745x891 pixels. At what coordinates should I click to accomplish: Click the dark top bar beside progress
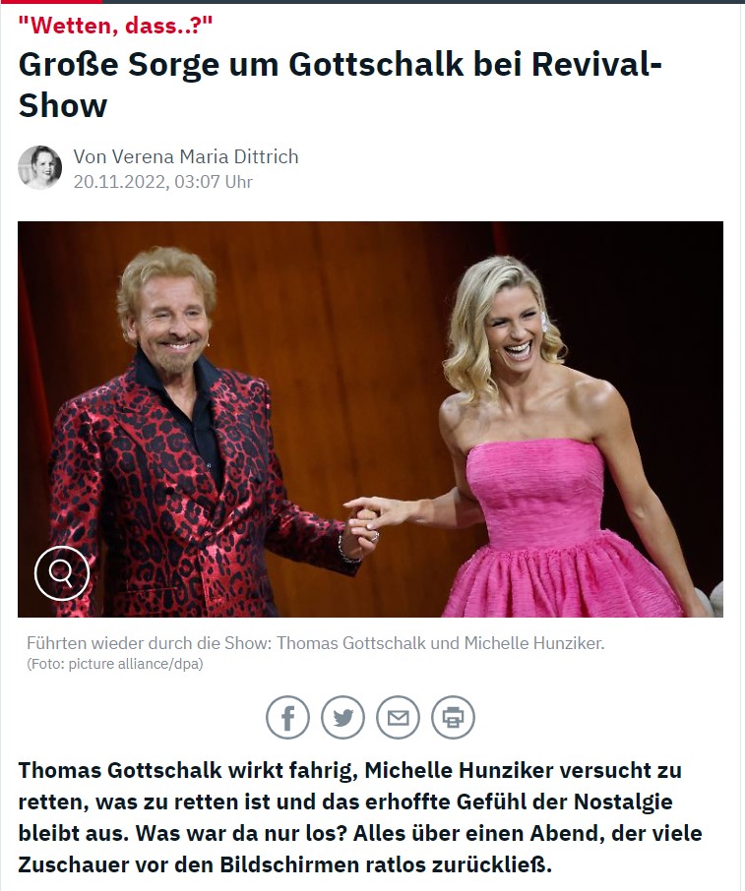424,2
